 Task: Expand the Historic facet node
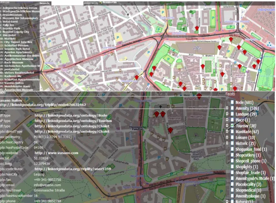[x=227, y=143]
